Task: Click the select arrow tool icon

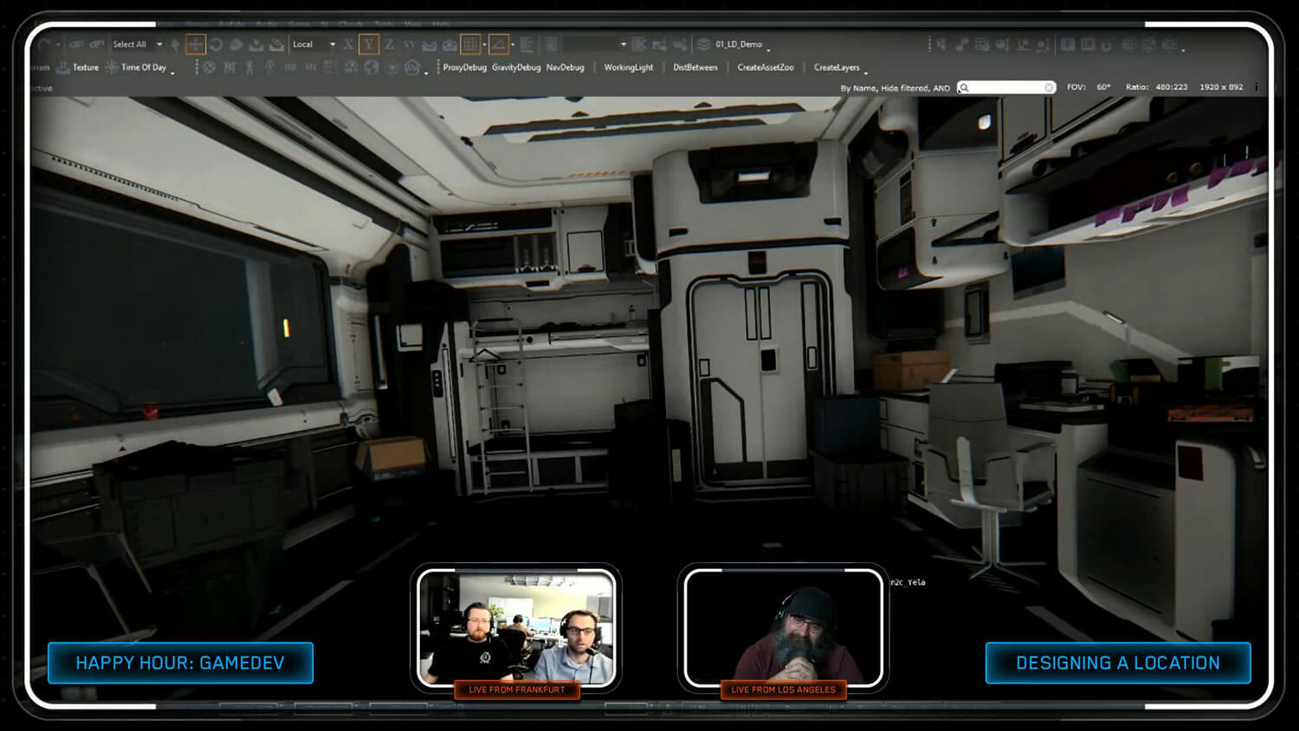Action: click(x=176, y=44)
